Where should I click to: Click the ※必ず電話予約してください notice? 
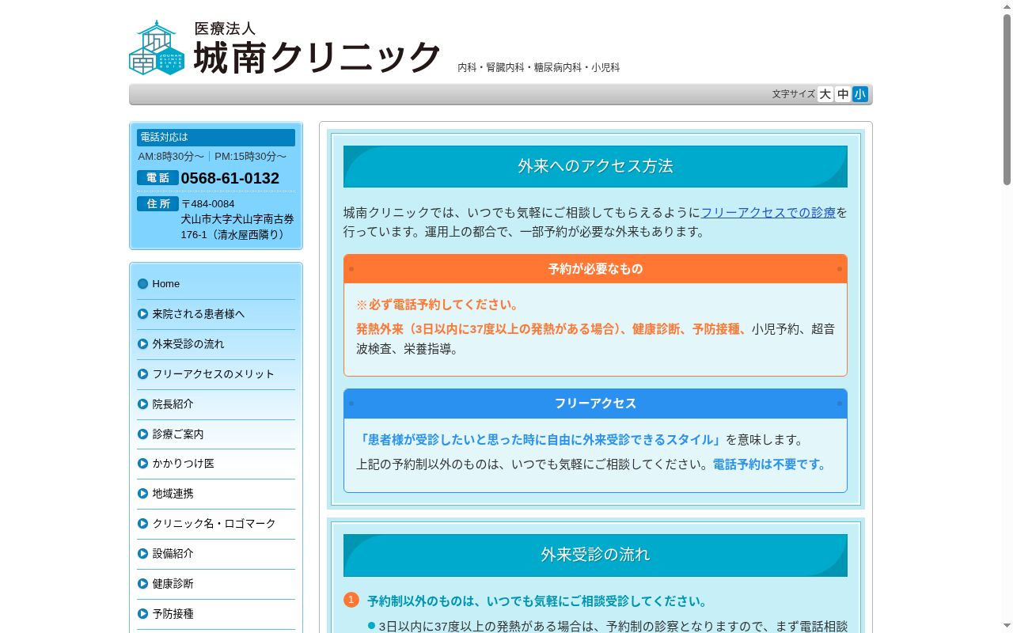tap(438, 305)
